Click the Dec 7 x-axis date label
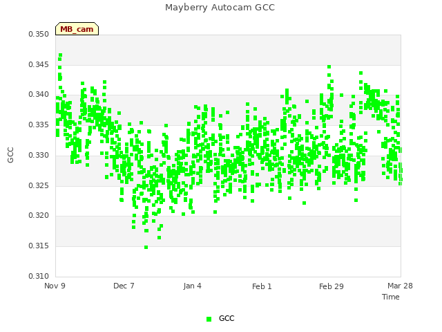This screenshot has width=442, height=332. click(124, 286)
